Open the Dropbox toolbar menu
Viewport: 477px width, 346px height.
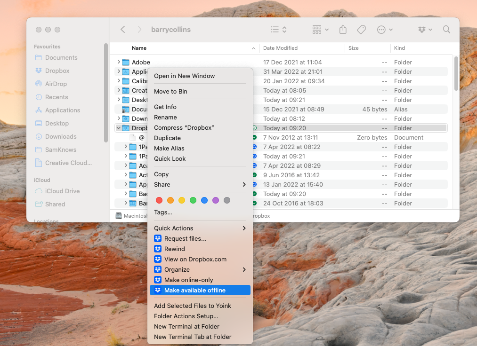pos(425,30)
